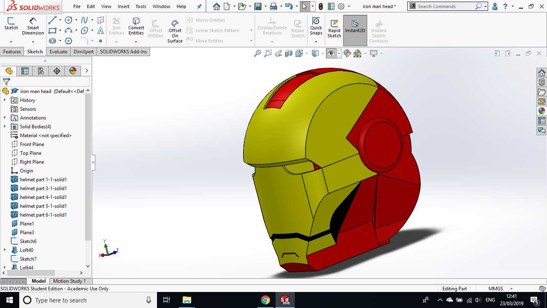This screenshot has height=308, width=547.
Task: Select the Straight Slot tool
Action: point(52,41)
